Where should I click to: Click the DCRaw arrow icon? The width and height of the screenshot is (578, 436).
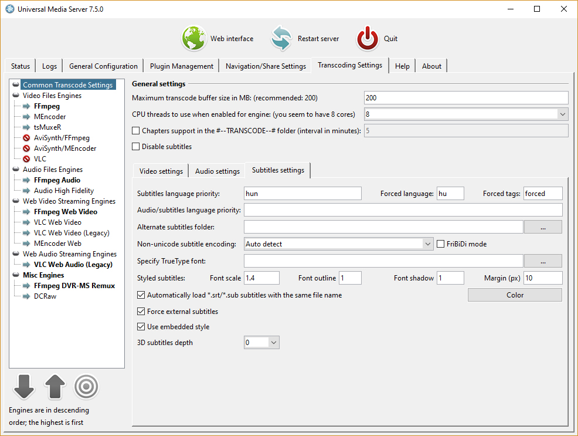26,296
